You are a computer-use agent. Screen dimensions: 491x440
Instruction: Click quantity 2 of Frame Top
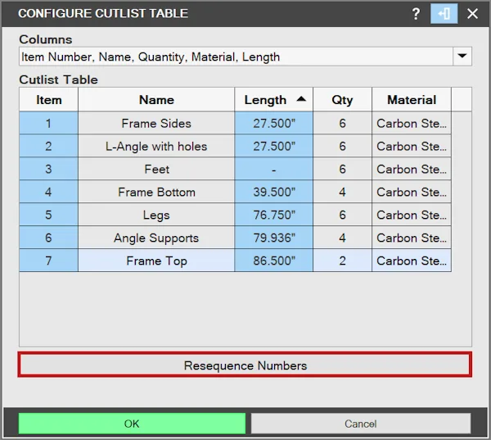342,261
